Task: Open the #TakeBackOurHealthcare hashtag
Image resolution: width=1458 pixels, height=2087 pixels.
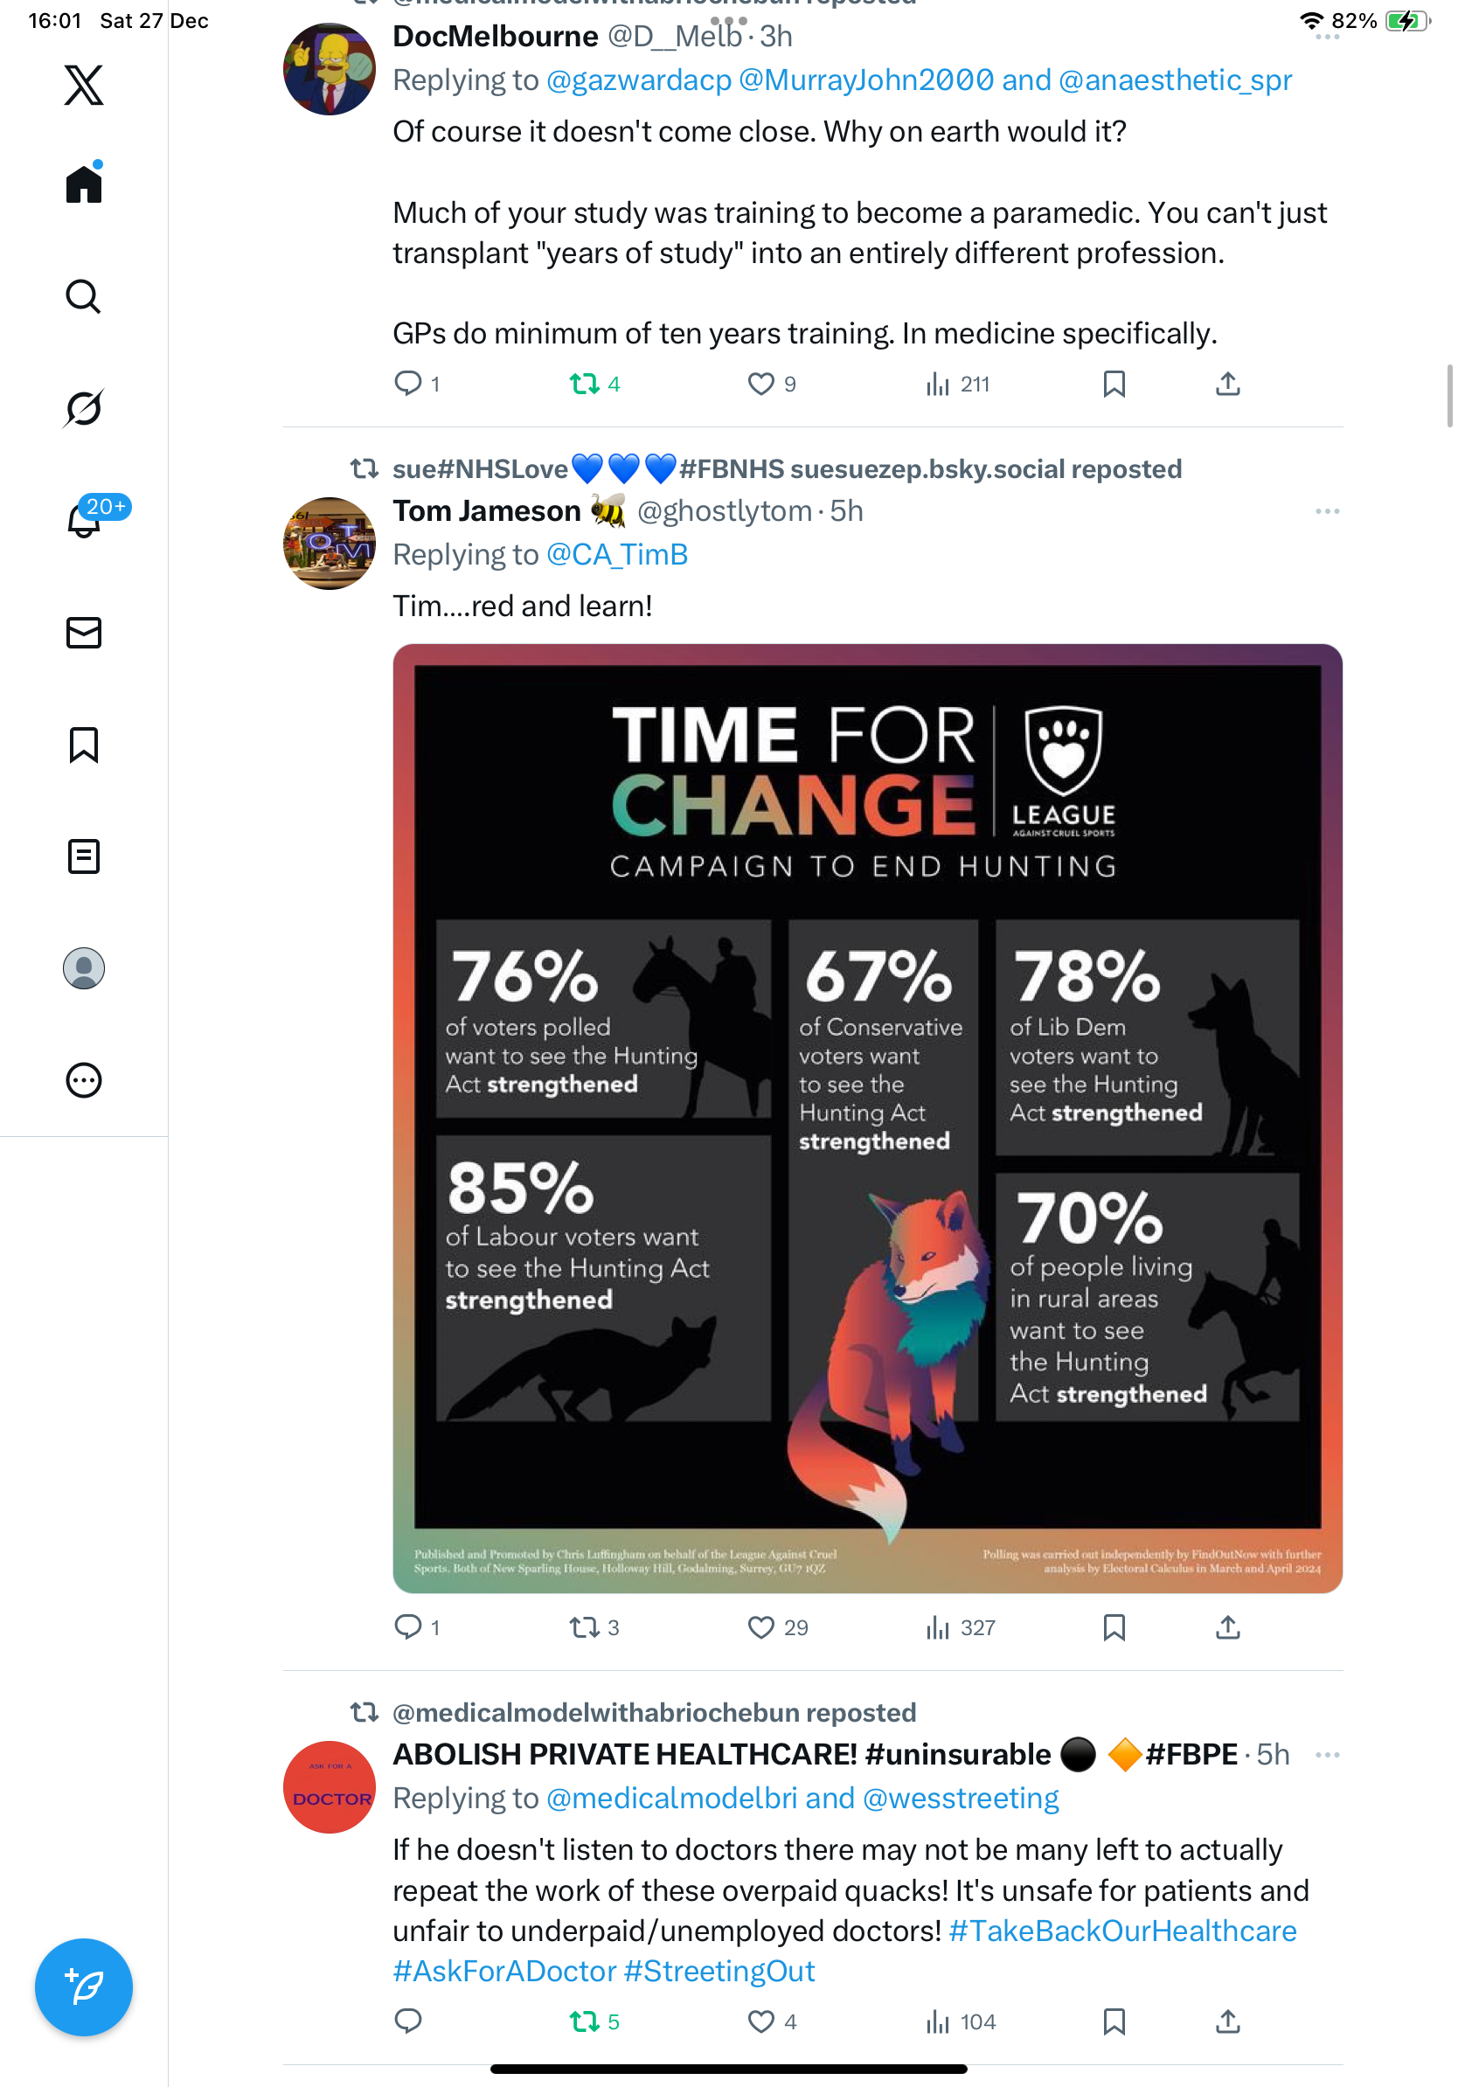Action: click(1121, 1931)
